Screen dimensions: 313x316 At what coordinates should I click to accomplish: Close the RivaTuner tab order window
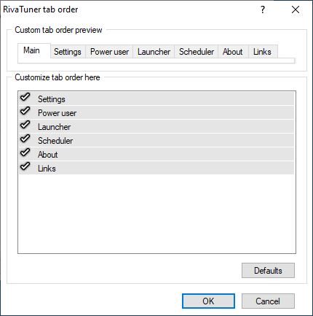click(296, 10)
